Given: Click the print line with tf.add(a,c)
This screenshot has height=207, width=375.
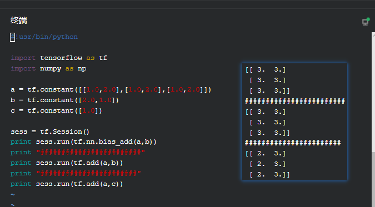Looking at the screenshot, I should point(67,184).
